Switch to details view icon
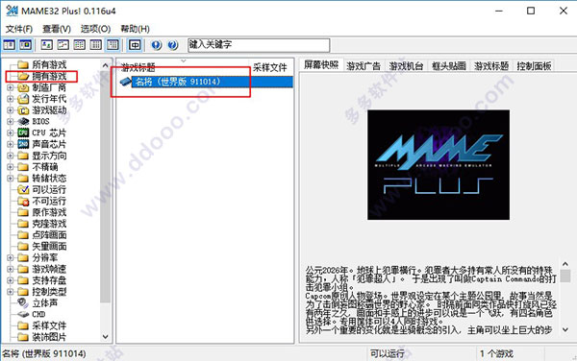The height and width of the screenshot is (361, 577). [x=96, y=45]
